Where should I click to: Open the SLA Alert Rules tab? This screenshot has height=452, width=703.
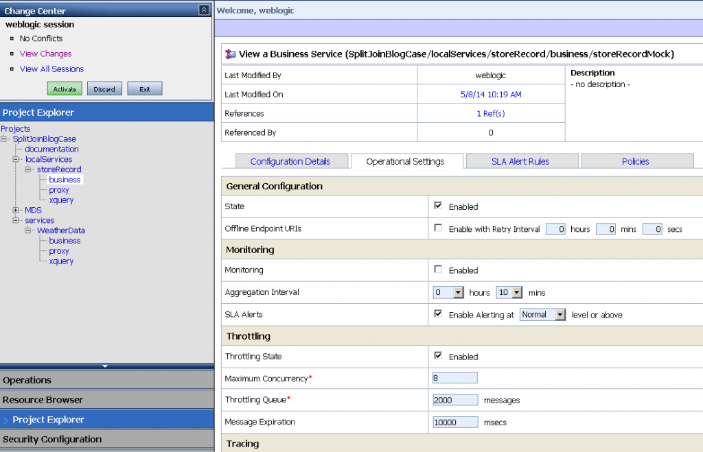(520, 161)
